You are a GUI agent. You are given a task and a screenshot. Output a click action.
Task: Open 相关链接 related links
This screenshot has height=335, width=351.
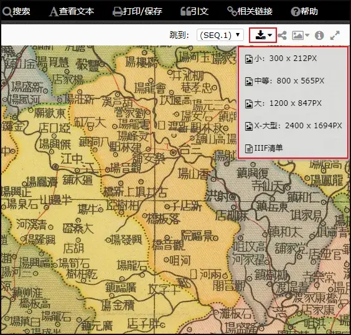250,11
